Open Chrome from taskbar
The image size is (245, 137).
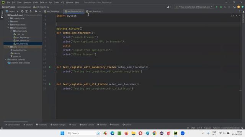click(154, 133)
